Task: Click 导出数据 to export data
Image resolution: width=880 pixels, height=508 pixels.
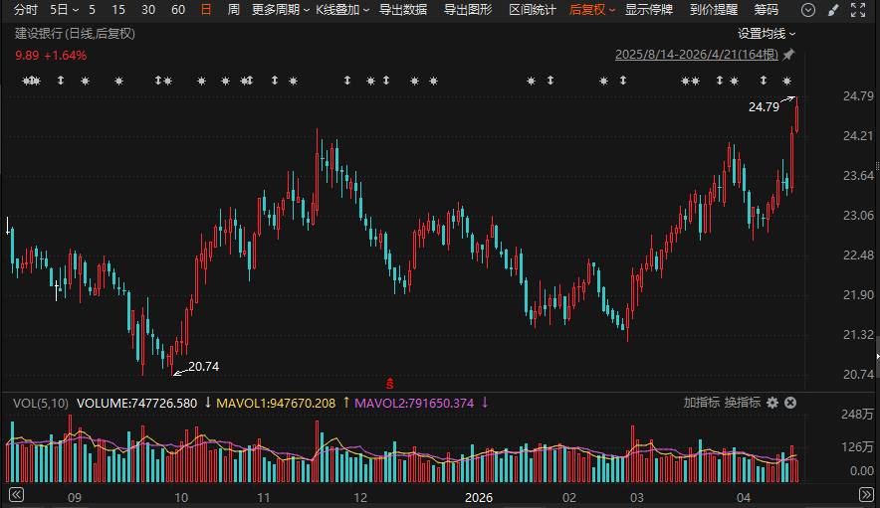Action: click(x=403, y=10)
